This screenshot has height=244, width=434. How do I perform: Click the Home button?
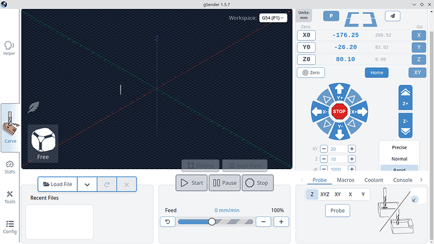pos(377,72)
